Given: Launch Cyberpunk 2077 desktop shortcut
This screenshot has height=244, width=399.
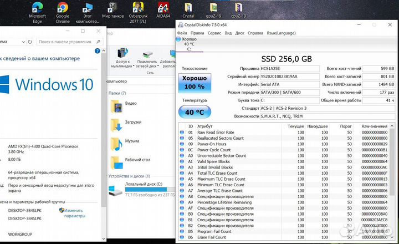Looking at the screenshot, I should [x=138, y=13].
